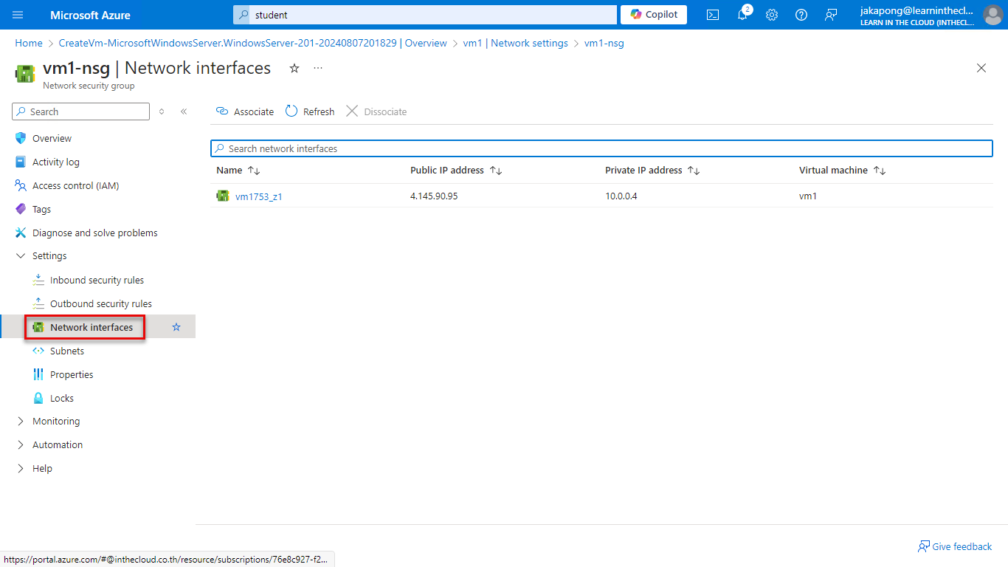The width and height of the screenshot is (1008, 567).
Task: Click the user account avatar
Action: coord(993,15)
